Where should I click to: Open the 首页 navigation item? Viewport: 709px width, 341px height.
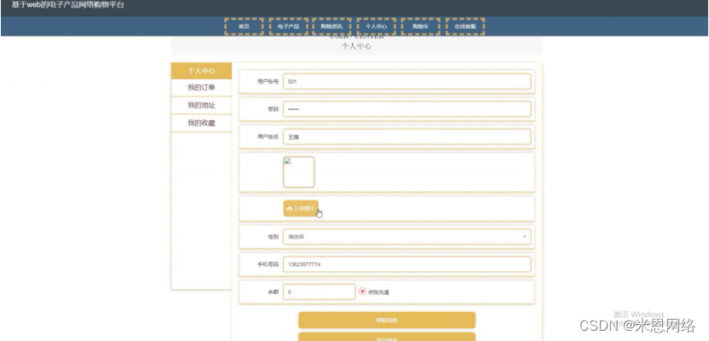point(244,26)
